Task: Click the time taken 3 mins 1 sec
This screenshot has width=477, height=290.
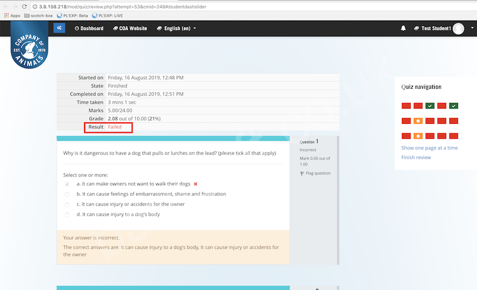Action: pyautogui.click(x=122, y=102)
